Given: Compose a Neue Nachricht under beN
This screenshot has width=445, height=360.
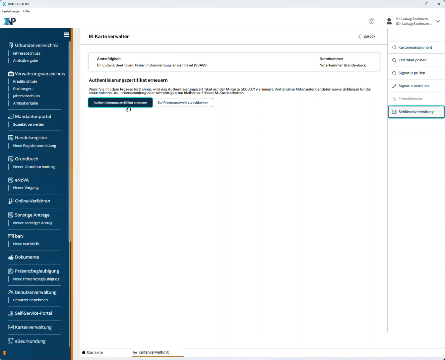Looking at the screenshot, I should [x=26, y=244].
